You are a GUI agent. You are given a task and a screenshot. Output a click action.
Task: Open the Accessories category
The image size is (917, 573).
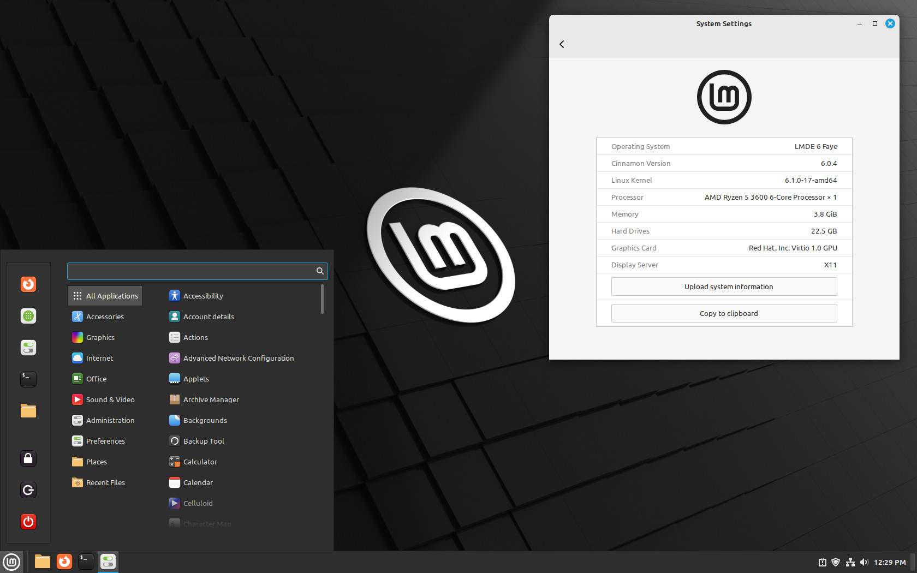point(105,317)
